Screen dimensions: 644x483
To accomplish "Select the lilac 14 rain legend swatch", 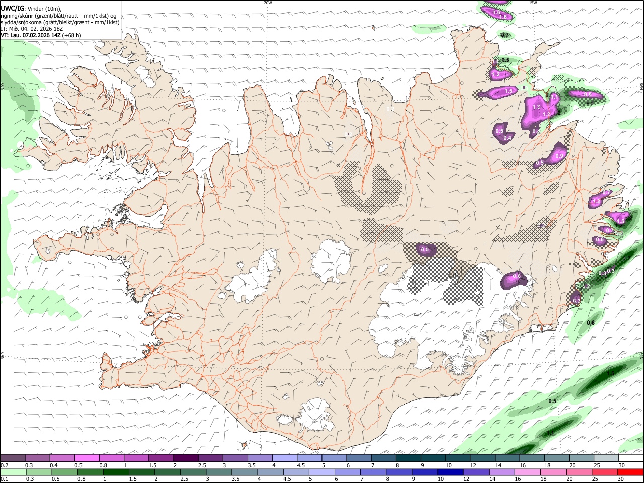I will pyautogui.click(x=502, y=472).
